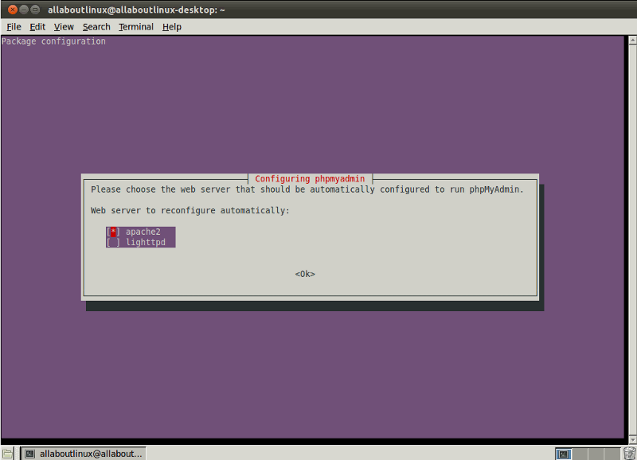Toggle the lighttpd checkbox
Viewport: 637px width, 460px height.
[113, 243]
